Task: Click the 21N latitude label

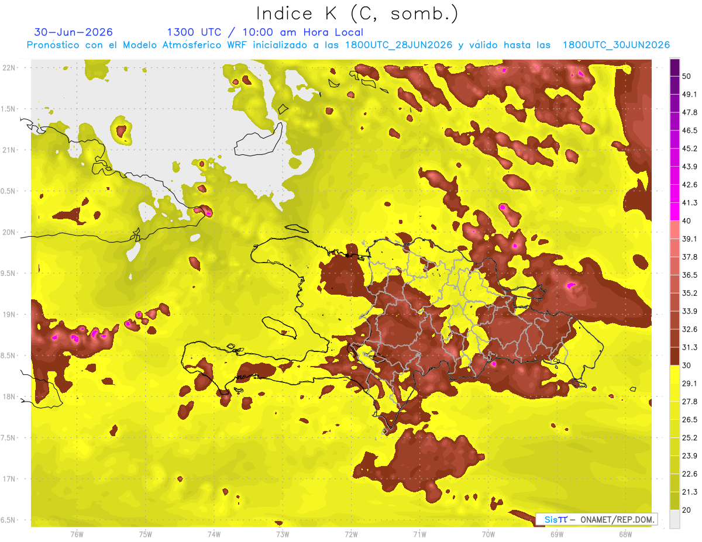Action: [9, 150]
